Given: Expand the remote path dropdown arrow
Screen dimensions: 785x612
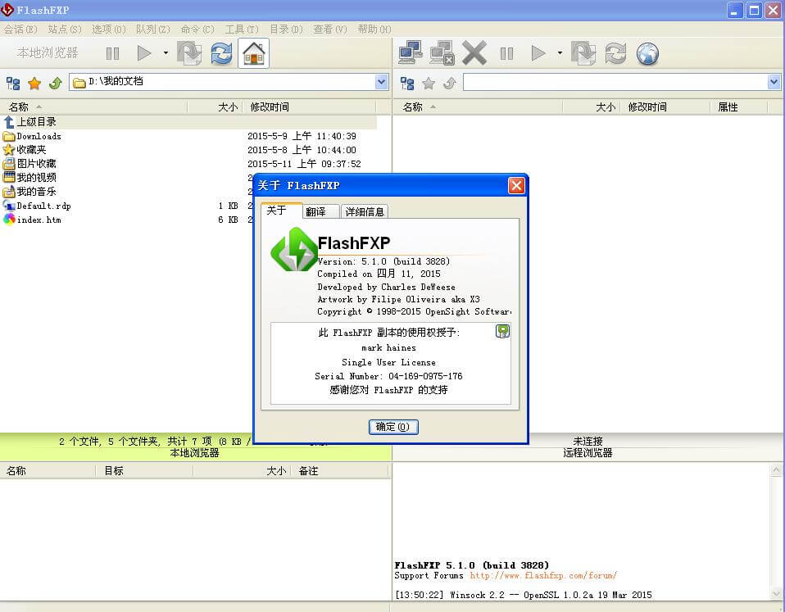Looking at the screenshot, I should coord(774,82).
